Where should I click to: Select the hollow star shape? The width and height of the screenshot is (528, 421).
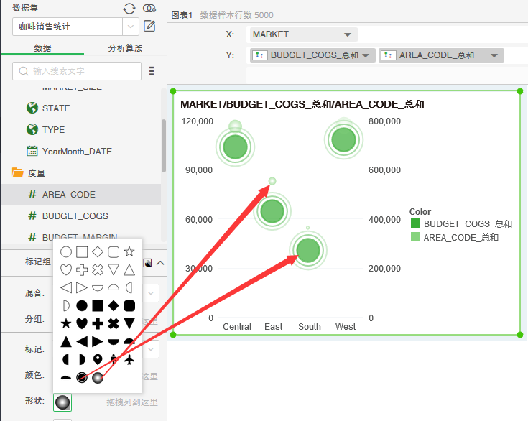coord(129,252)
